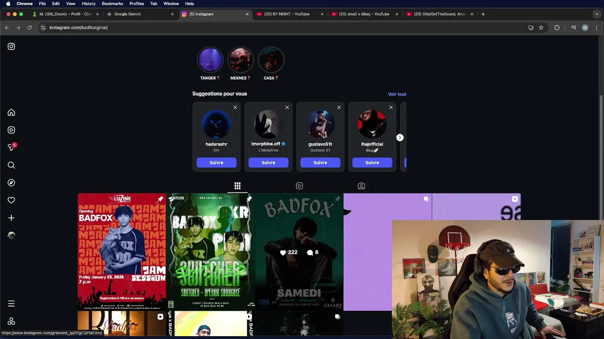Switch to BY NIGHT YouTube tab
This screenshot has height=339, width=604.
point(290,14)
